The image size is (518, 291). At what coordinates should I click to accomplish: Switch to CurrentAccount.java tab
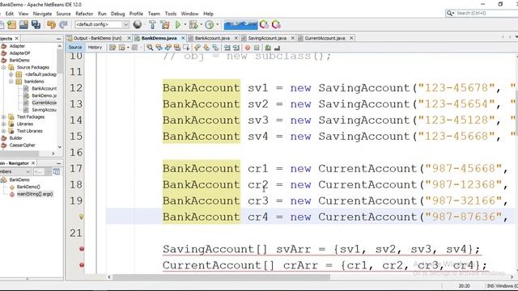[325, 38]
